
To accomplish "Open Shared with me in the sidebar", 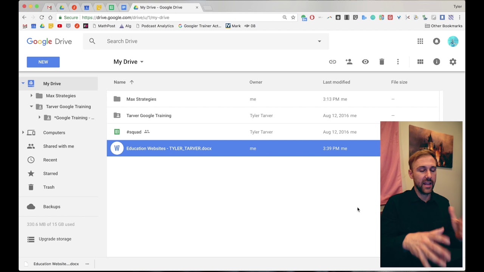I will pyautogui.click(x=58, y=146).
